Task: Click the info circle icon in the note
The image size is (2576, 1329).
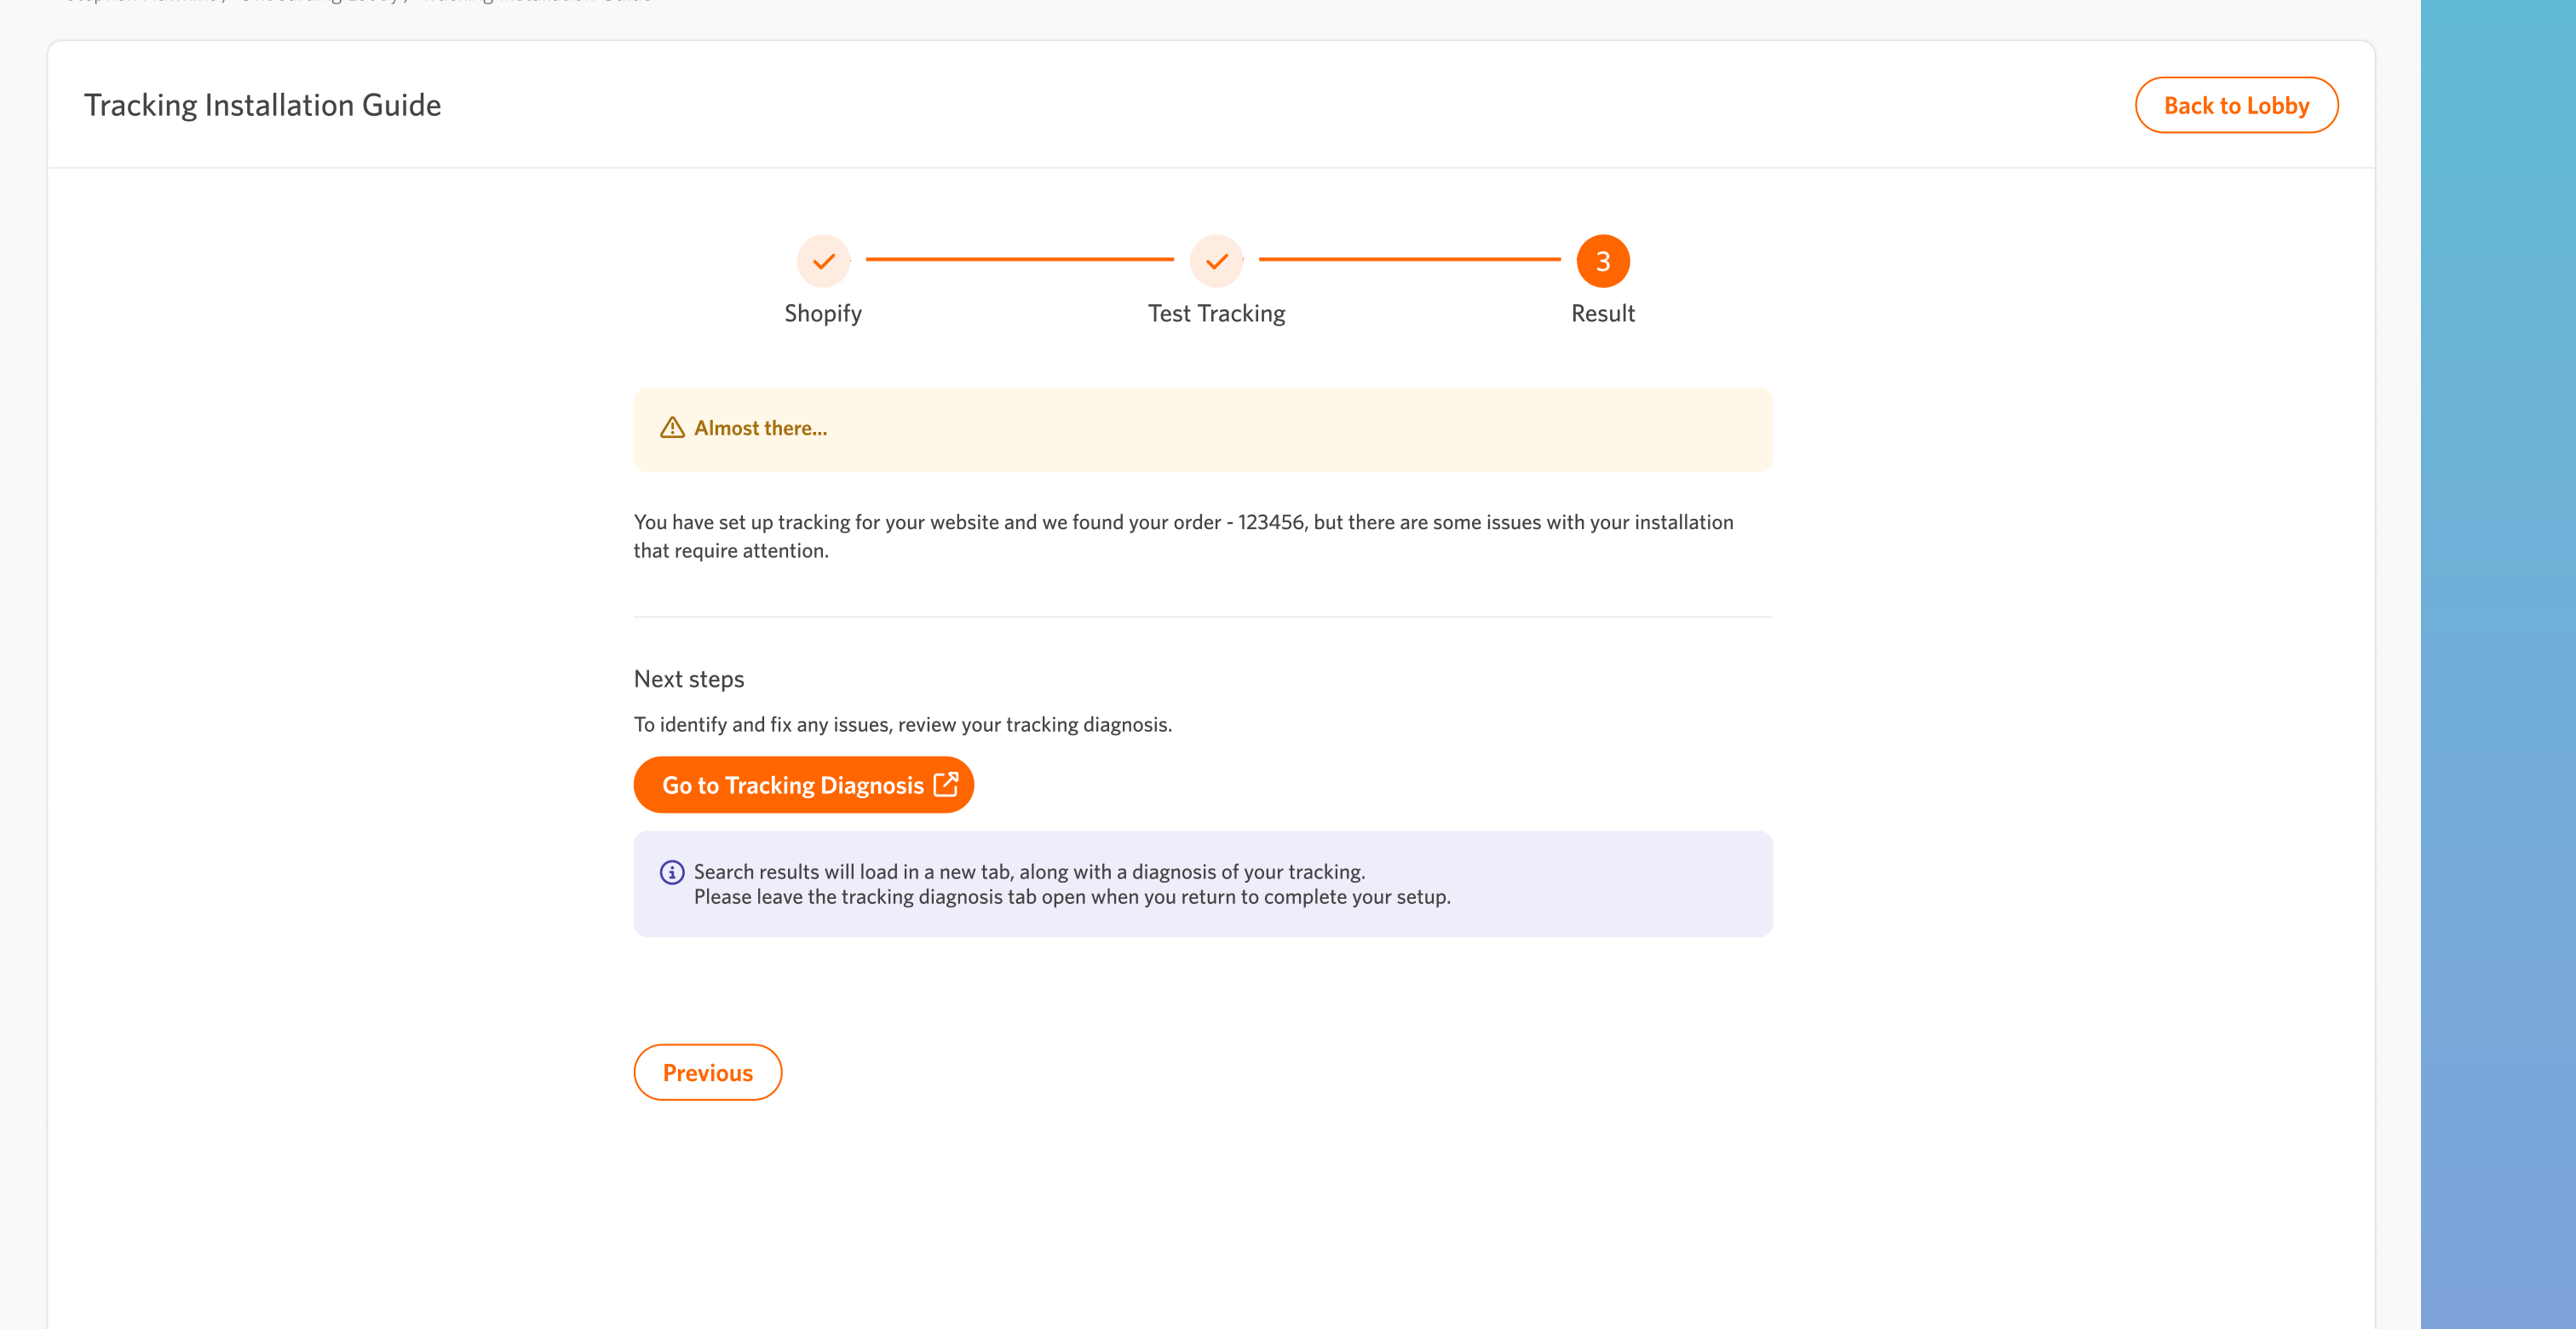Action: (x=672, y=872)
